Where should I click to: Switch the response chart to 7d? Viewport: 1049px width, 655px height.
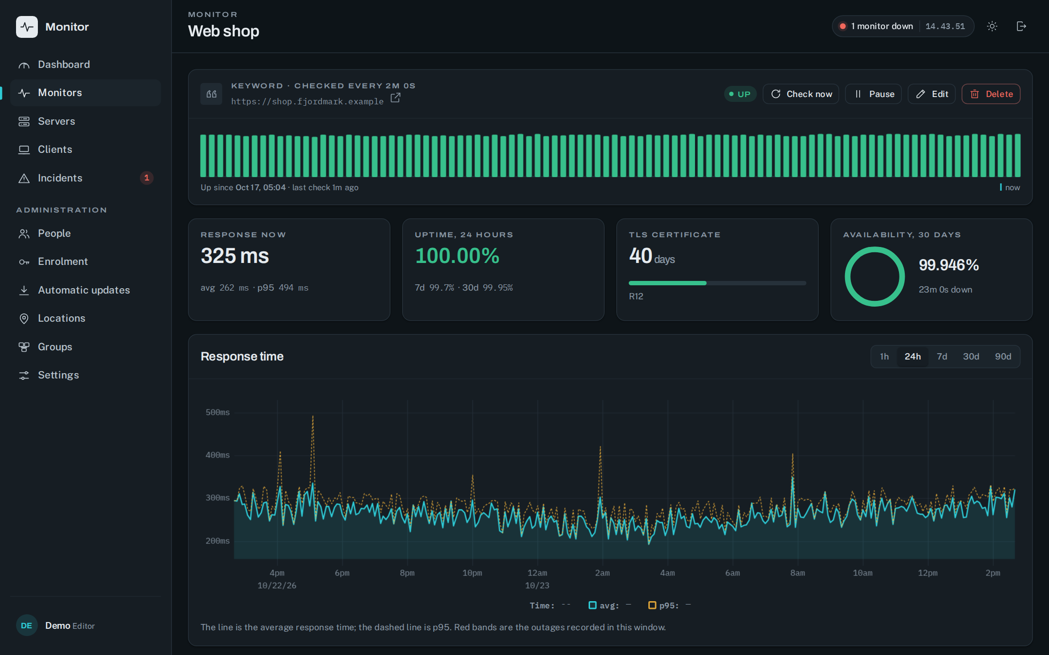[942, 357]
